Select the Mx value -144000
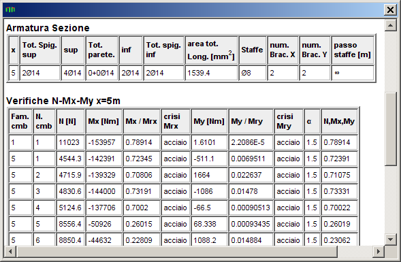 103,191
